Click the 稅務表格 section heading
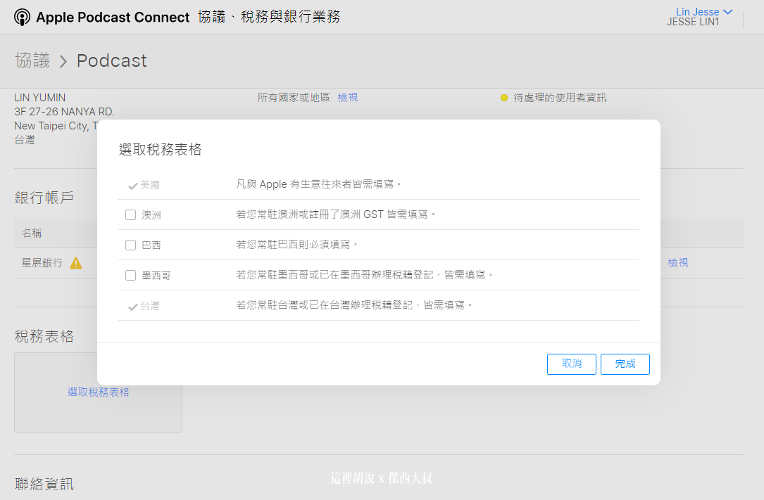Viewport: 764px width, 500px height. click(44, 336)
